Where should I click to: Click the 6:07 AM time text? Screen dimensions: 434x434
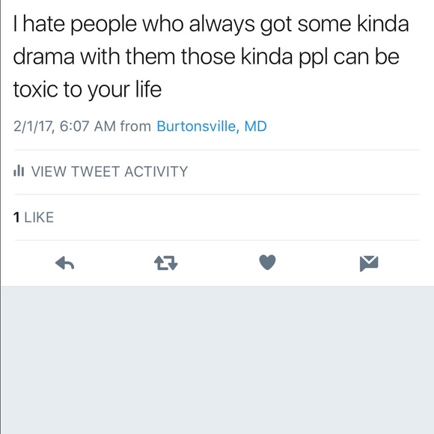click(88, 126)
